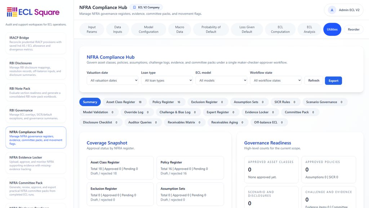Open Auditor Queries tab

[x=143, y=122]
